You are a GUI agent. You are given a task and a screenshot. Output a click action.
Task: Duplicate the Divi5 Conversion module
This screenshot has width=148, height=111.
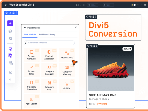(x=90, y=17)
